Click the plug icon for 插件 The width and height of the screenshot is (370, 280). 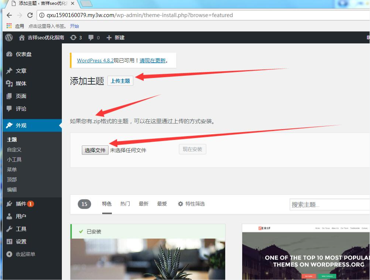click(9, 204)
